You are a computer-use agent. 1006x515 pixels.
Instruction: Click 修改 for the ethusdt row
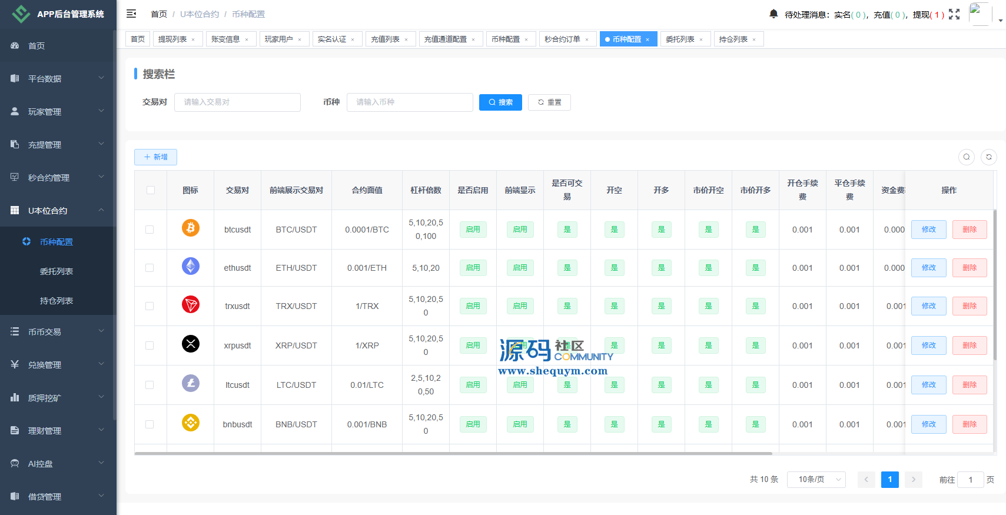click(928, 268)
